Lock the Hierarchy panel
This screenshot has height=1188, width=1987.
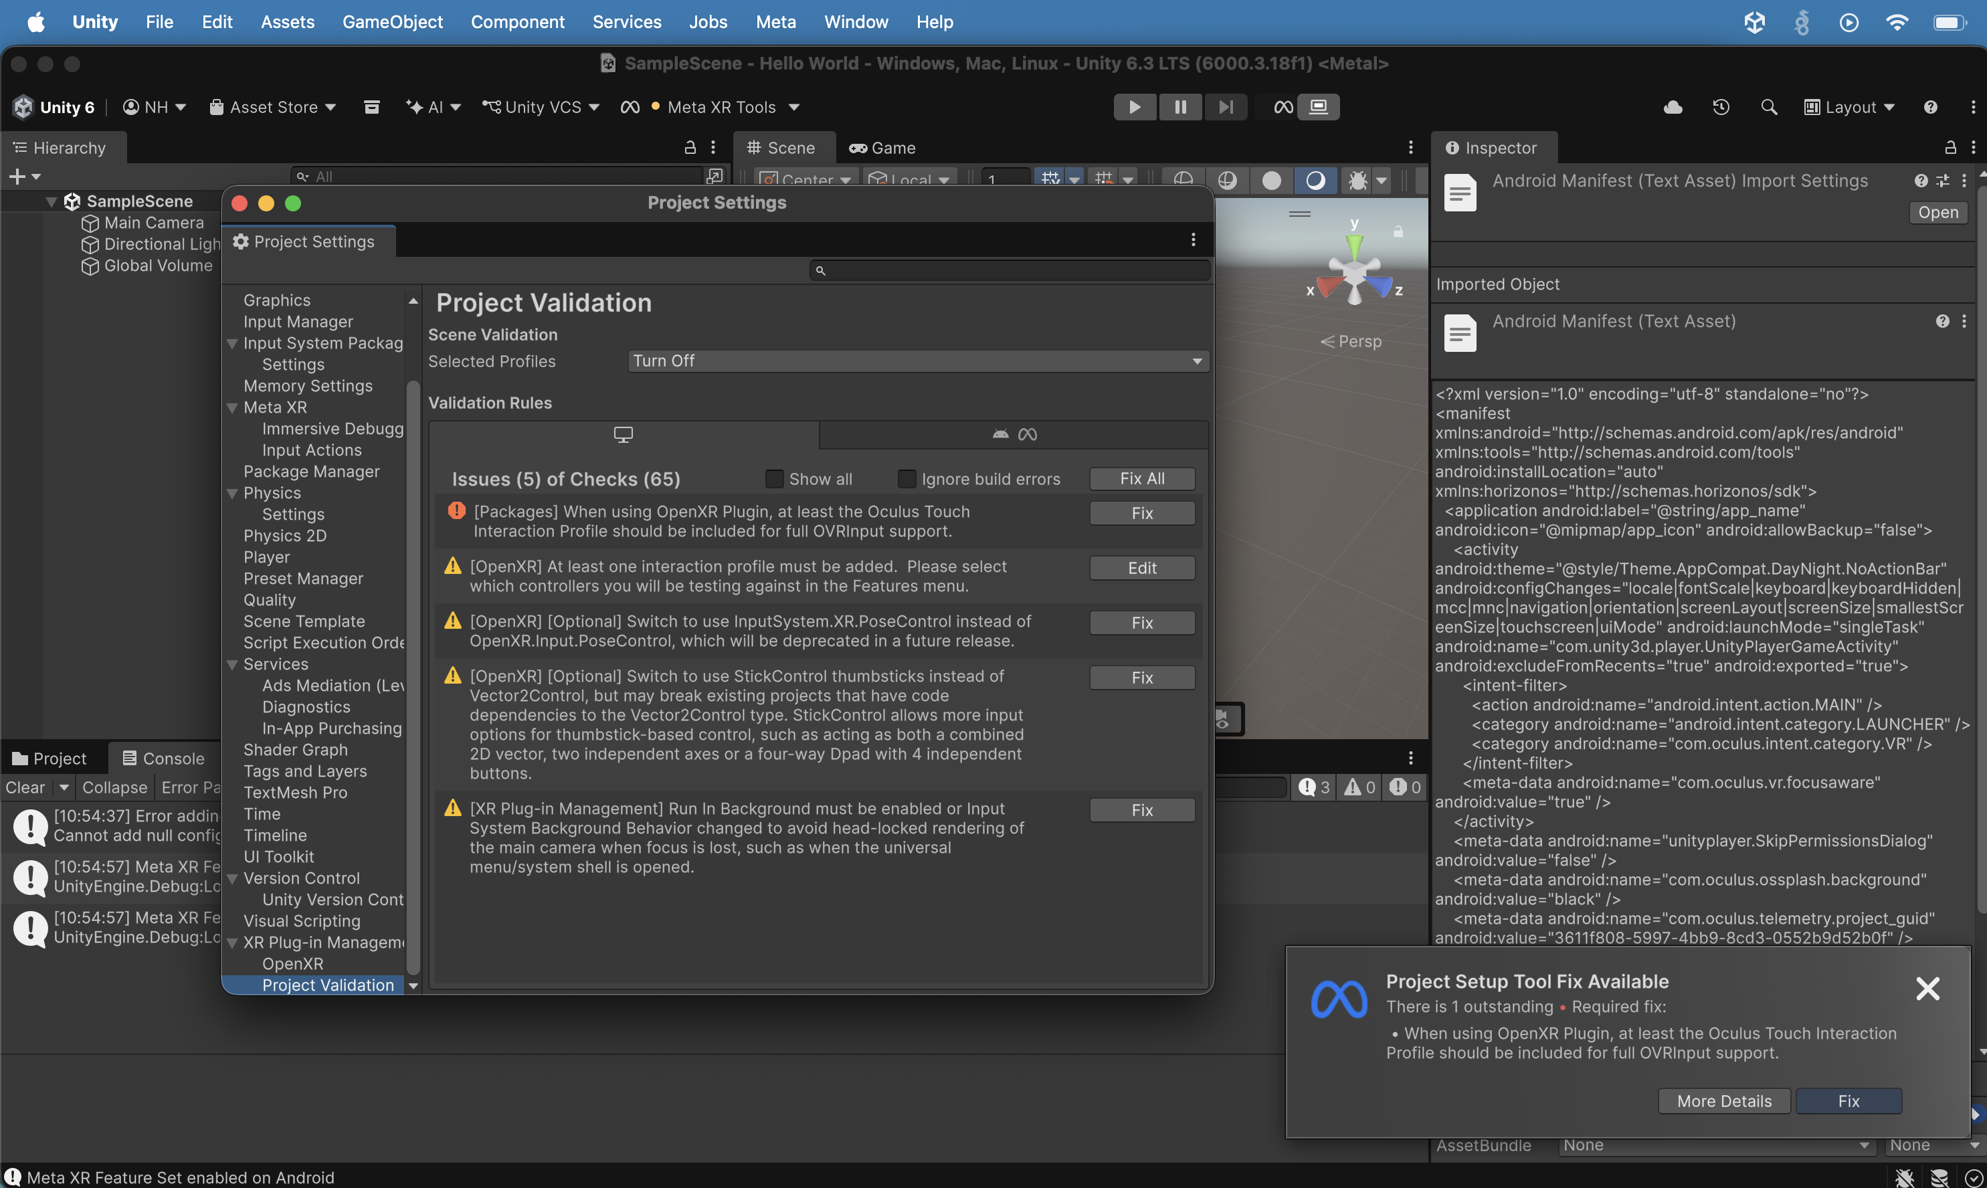tap(690, 147)
